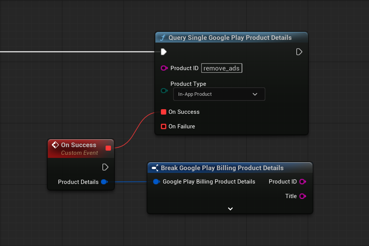This screenshot has height=246, width=369.
Task: Click the Google Play Billing Product Details input pin
Action: 157,182
